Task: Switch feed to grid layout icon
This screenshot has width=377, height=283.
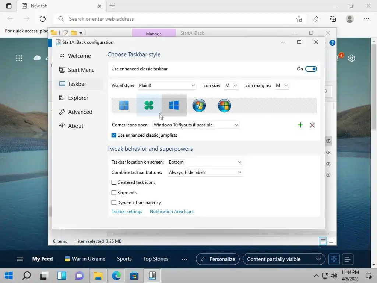Action: (334, 259)
